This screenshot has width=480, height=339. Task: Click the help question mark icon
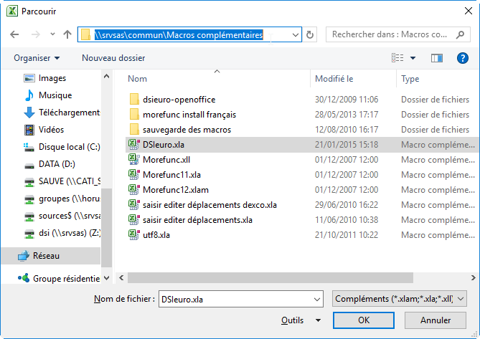(x=462, y=58)
